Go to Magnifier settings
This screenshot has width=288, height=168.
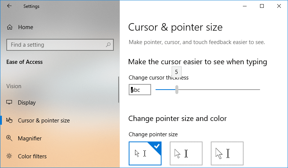pyautogui.click(x=30, y=139)
